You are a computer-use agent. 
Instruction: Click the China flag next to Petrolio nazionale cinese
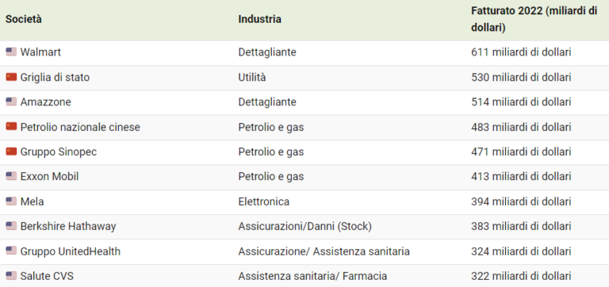pyautogui.click(x=11, y=127)
